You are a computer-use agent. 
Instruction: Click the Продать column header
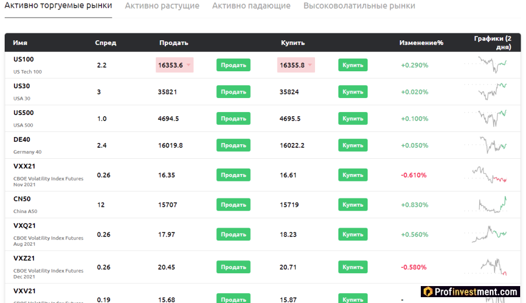[x=174, y=43]
